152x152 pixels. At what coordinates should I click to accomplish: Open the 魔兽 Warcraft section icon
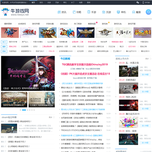[133, 12]
